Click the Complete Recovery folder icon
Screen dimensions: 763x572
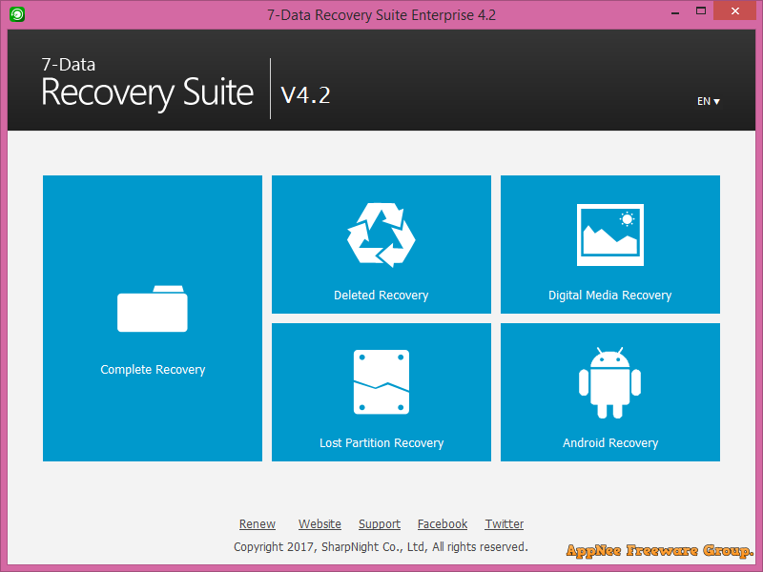[x=153, y=308]
